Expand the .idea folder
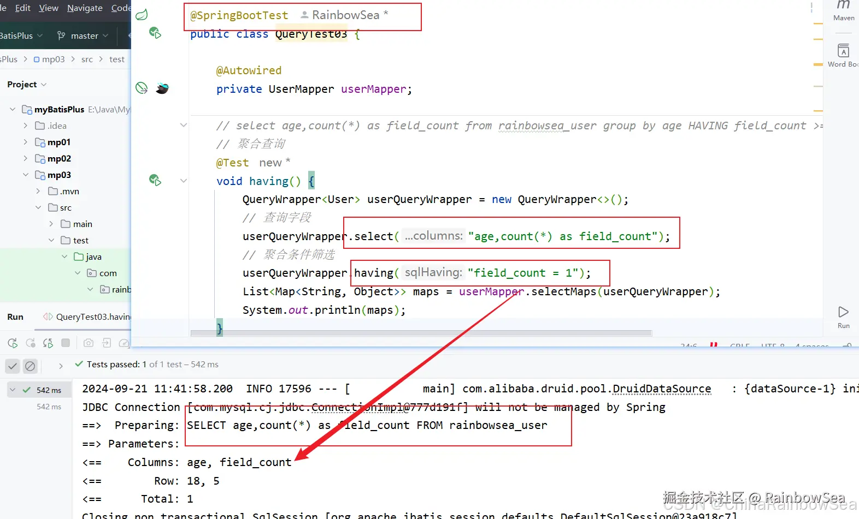Image resolution: width=859 pixels, height=519 pixels. coord(25,126)
